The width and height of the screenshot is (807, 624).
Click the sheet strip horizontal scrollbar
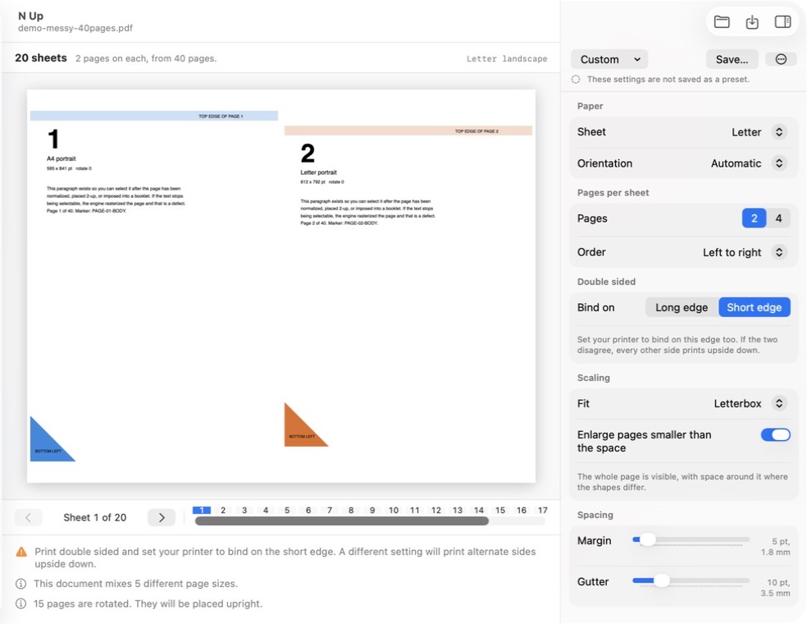(342, 521)
